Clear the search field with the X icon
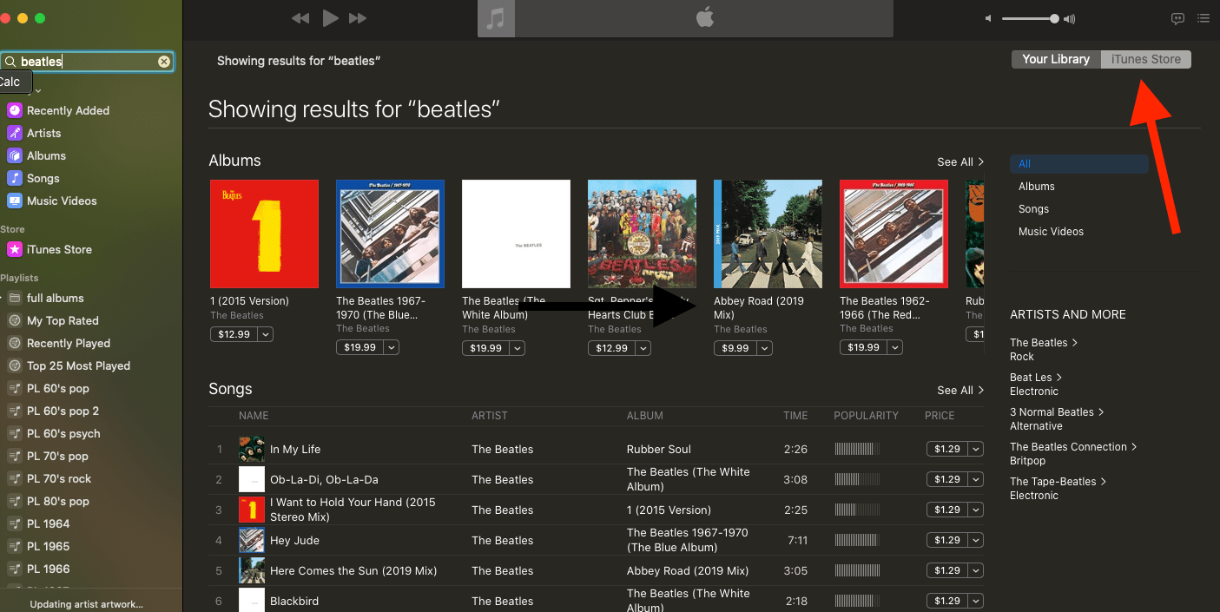 pos(163,62)
